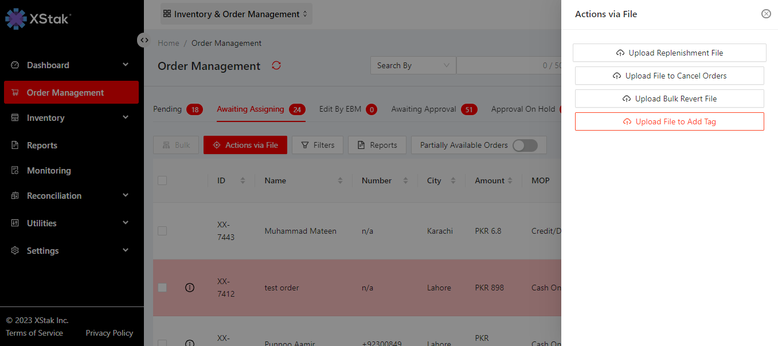
Task: Open the Privacy Policy link
Action: click(109, 333)
